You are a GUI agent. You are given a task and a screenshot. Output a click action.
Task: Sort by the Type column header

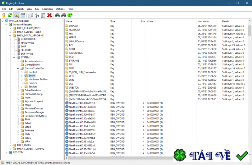point(120,21)
